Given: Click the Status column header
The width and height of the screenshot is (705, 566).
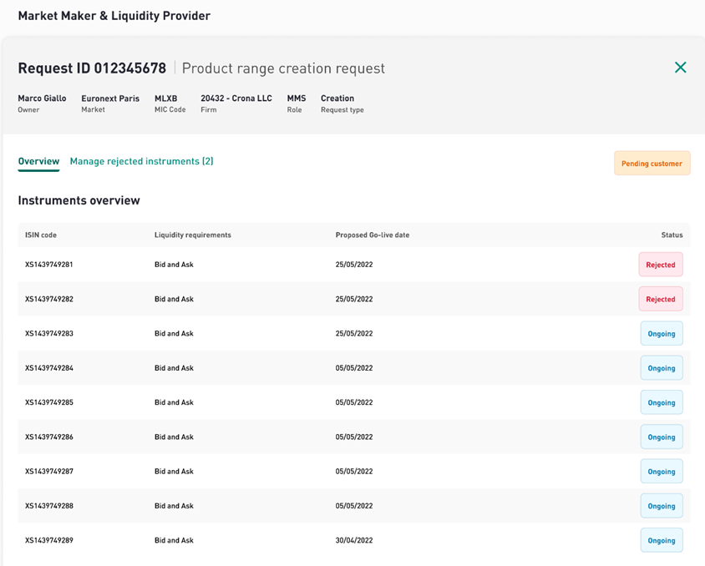Looking at the screenshot, I should point(672,235).
